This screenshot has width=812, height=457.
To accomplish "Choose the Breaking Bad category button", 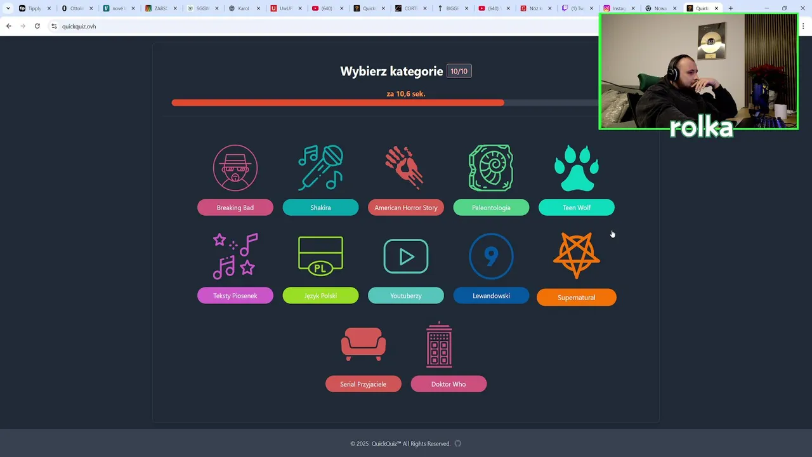I will tap(235, 208).
